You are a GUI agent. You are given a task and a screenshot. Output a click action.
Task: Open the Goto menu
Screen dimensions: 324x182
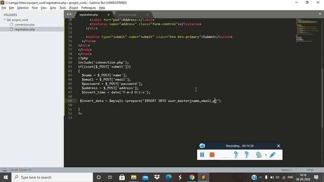(x=53, y=8)
